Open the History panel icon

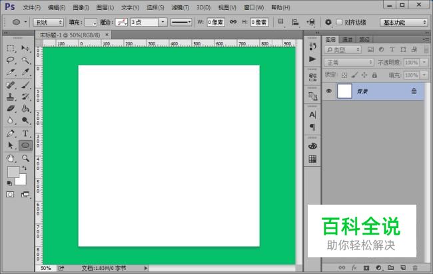(312, 47)
